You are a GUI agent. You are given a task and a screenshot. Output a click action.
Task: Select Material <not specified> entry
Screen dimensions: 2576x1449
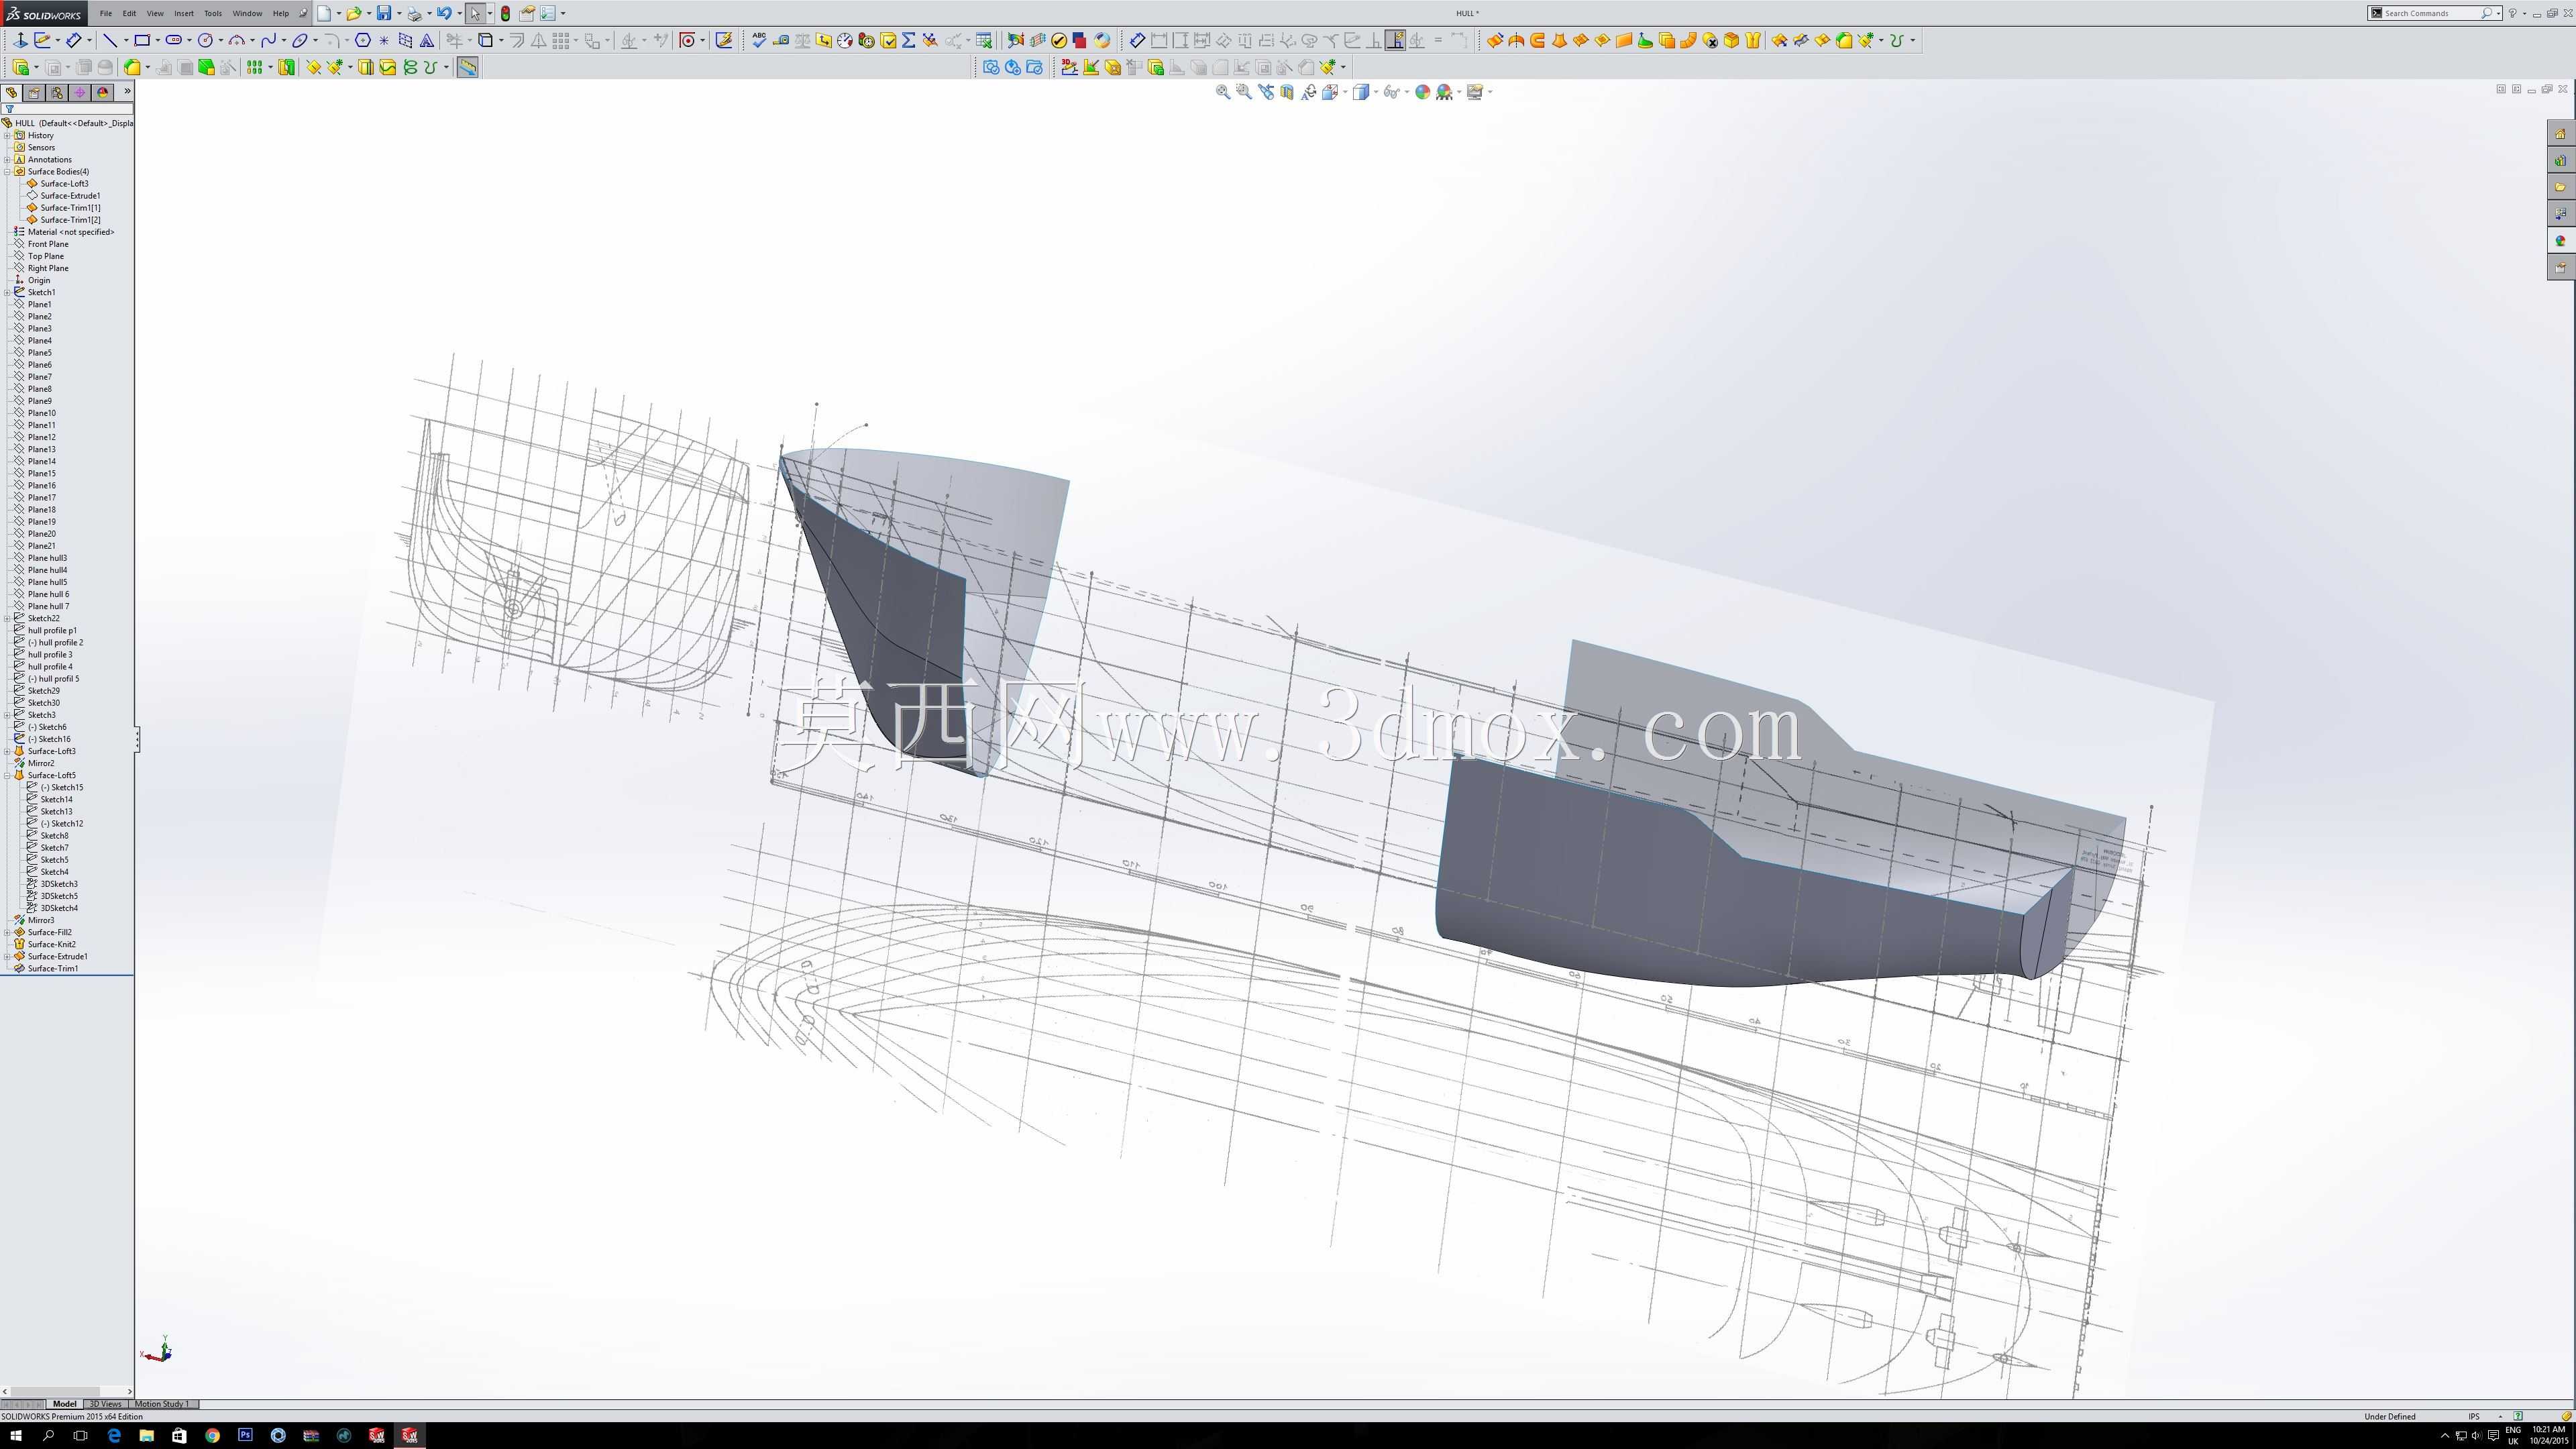[x=70, y=232]
